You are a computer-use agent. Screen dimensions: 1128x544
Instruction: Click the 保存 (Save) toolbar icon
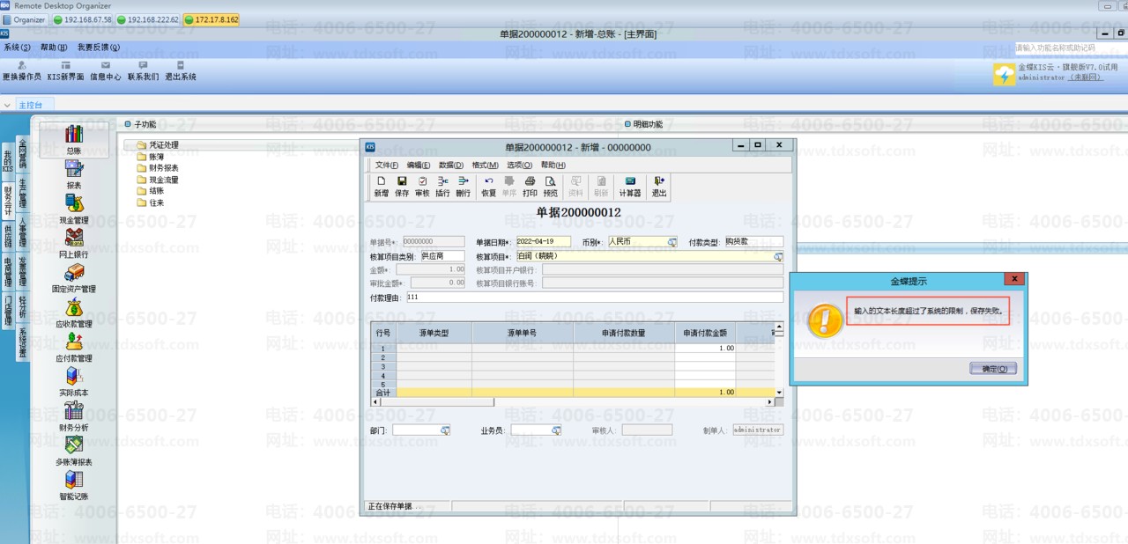point(402,186)
